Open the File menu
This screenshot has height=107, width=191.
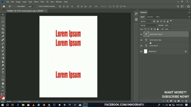(x=8, y=2)
